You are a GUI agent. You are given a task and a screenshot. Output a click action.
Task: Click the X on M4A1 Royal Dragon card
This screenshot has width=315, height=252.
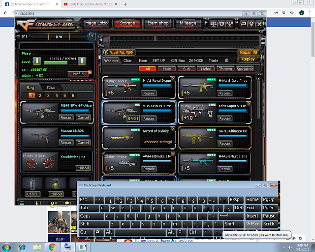(173, 78)
